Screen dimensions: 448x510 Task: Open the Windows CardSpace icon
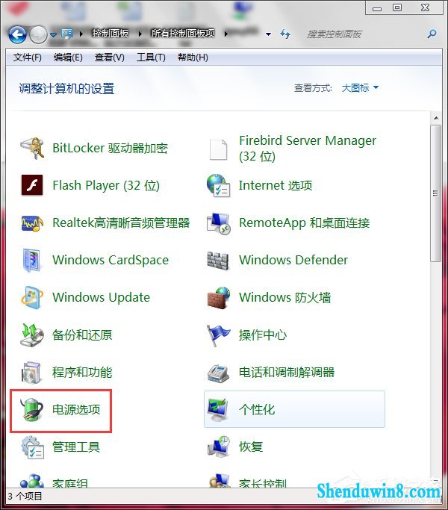(31, 260)
